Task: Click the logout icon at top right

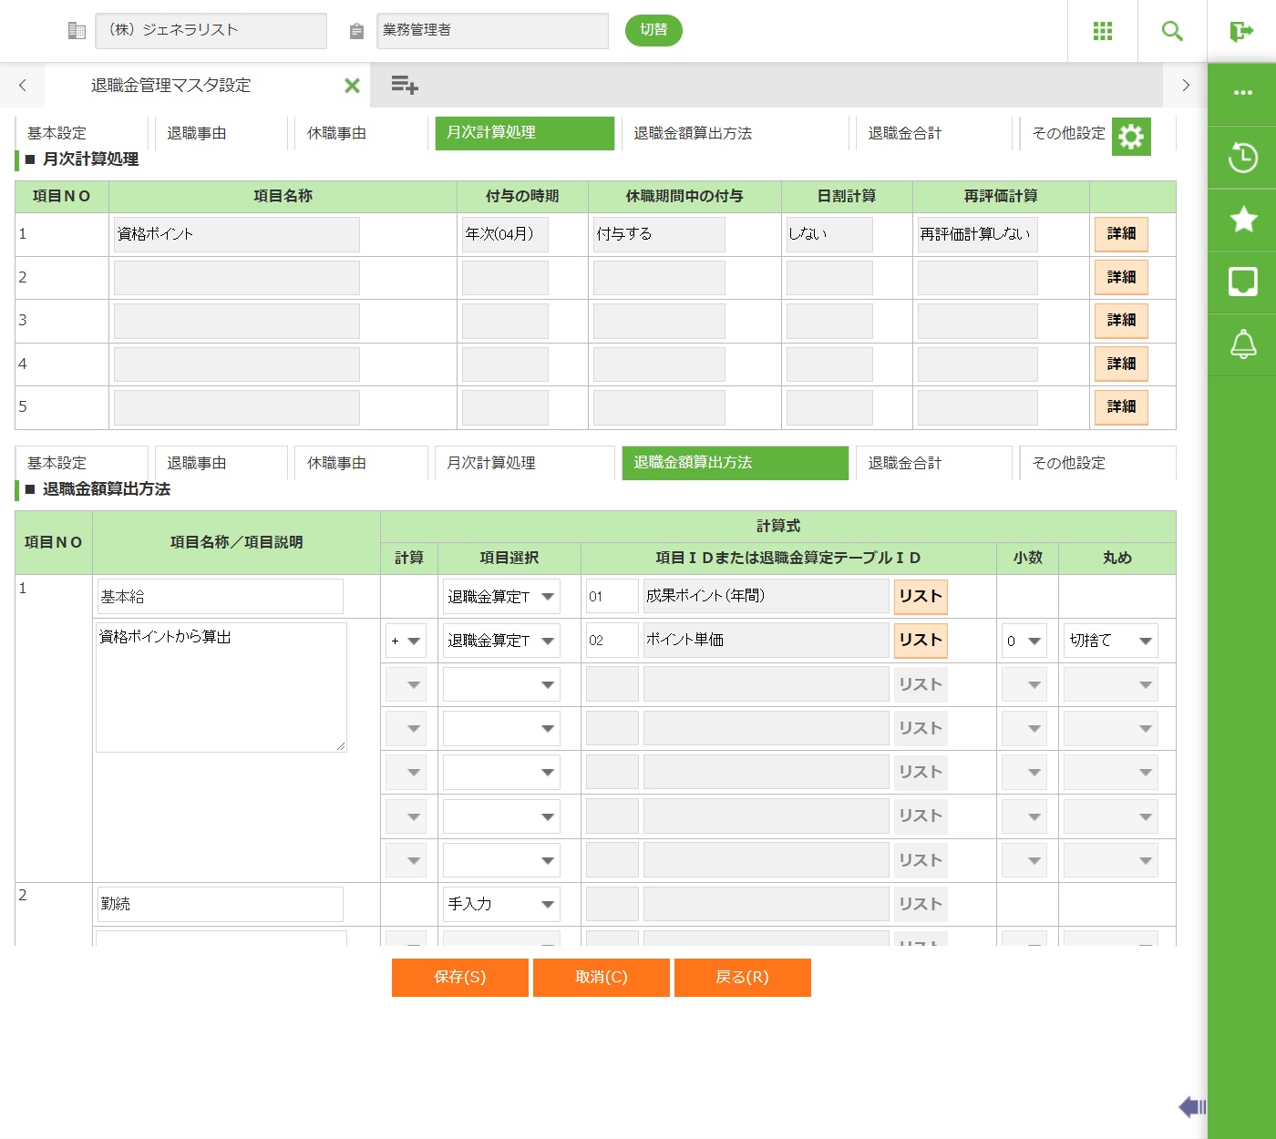Action: click(1241, 32)
